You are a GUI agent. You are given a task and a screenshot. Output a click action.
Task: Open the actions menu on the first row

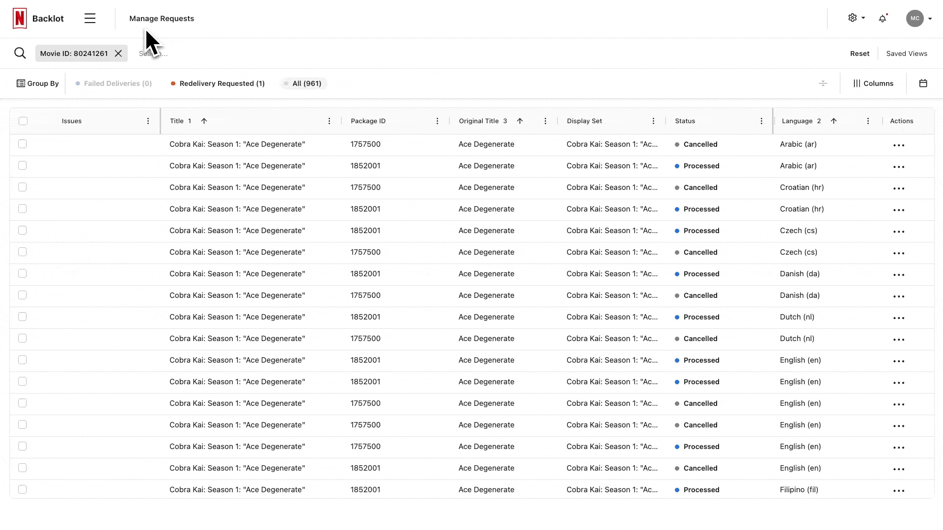click(899, 145)
